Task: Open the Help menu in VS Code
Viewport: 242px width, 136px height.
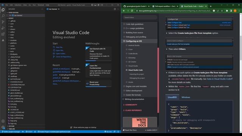Action: click(x=47, y=5)
